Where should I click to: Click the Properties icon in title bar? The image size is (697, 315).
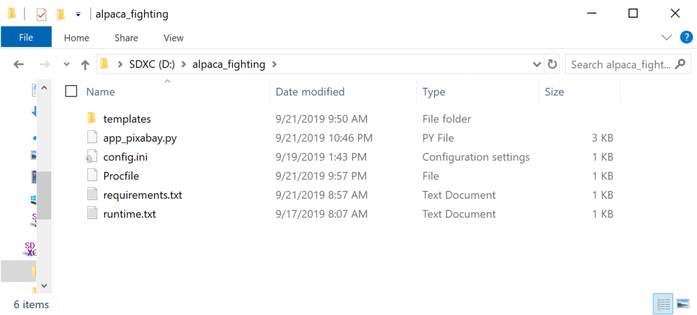pos(41,14)
